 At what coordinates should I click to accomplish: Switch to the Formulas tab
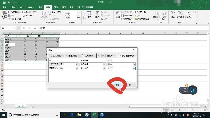[40, 7]
